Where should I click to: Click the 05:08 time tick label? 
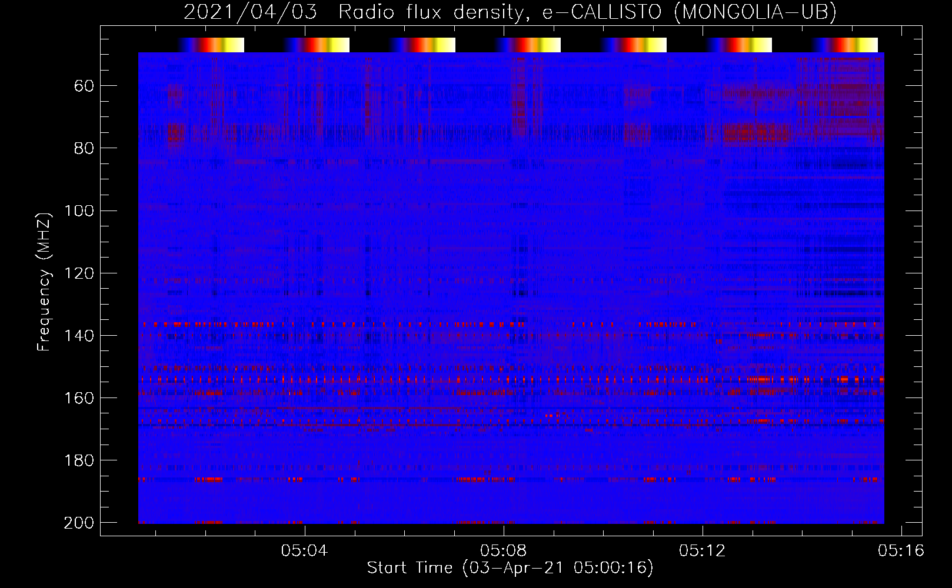[x=503, y=551]
